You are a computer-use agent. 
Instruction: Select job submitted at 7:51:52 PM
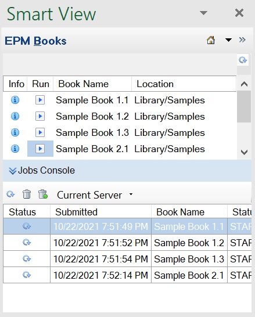(x=127, y=243)
